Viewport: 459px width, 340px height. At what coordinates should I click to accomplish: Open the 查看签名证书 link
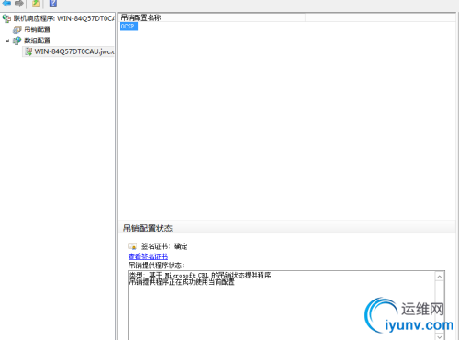tap(148, 256)
